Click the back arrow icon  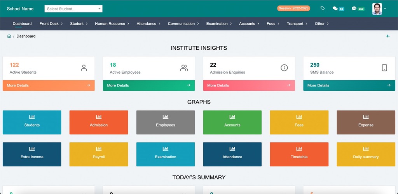[388, 36]
